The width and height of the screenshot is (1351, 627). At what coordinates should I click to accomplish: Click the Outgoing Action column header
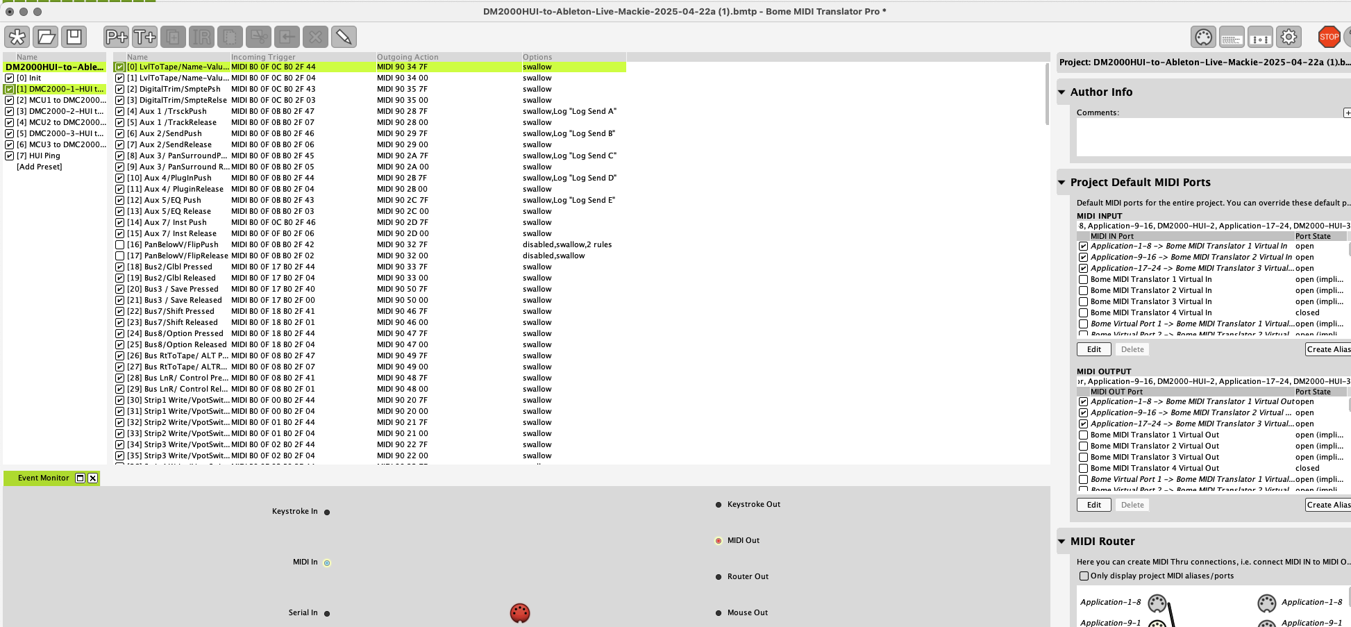click(448, 57)
